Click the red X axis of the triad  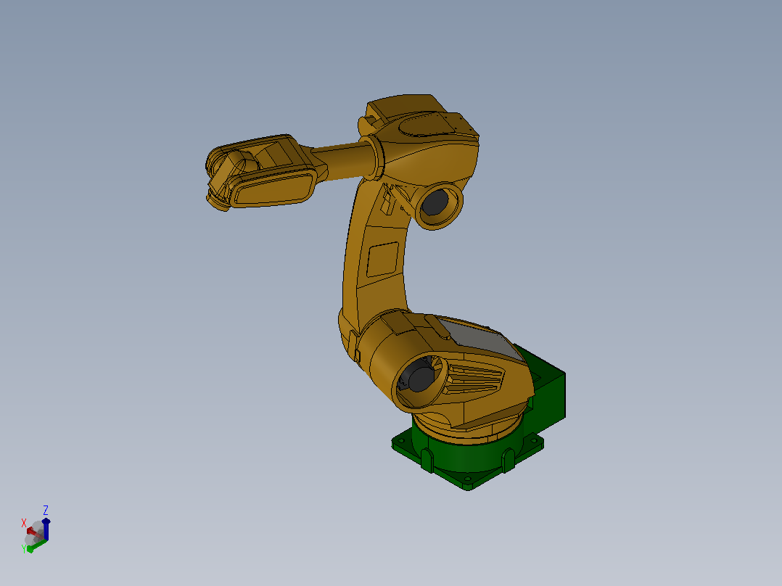point(33,532)
